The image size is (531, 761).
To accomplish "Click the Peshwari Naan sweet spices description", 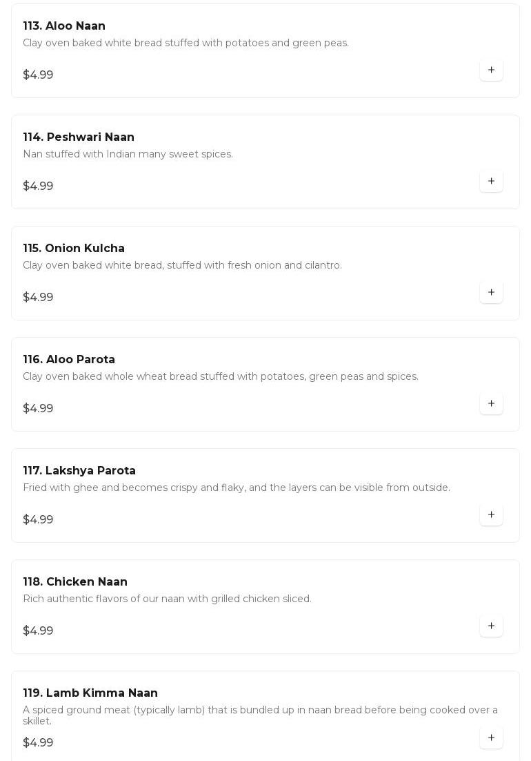I will (x=128, y=154).
